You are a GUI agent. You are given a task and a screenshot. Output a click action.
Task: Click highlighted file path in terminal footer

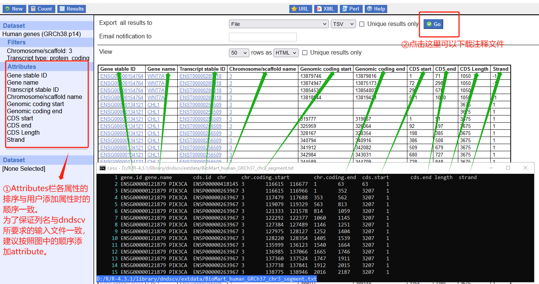(x=207, y=279)
